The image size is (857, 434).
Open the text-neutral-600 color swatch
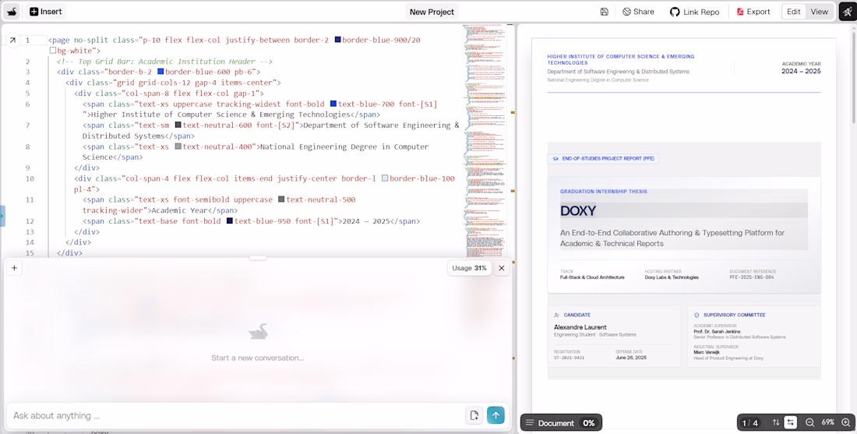click(178, 125)
